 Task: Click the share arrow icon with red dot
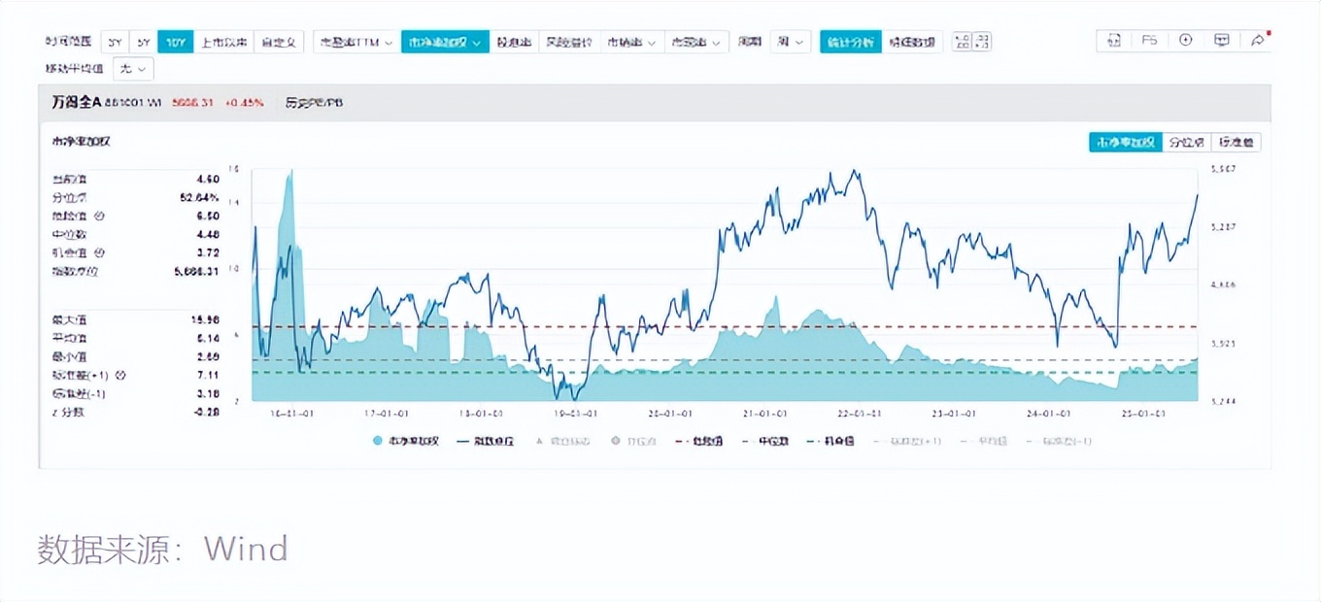pos(1258,41)
